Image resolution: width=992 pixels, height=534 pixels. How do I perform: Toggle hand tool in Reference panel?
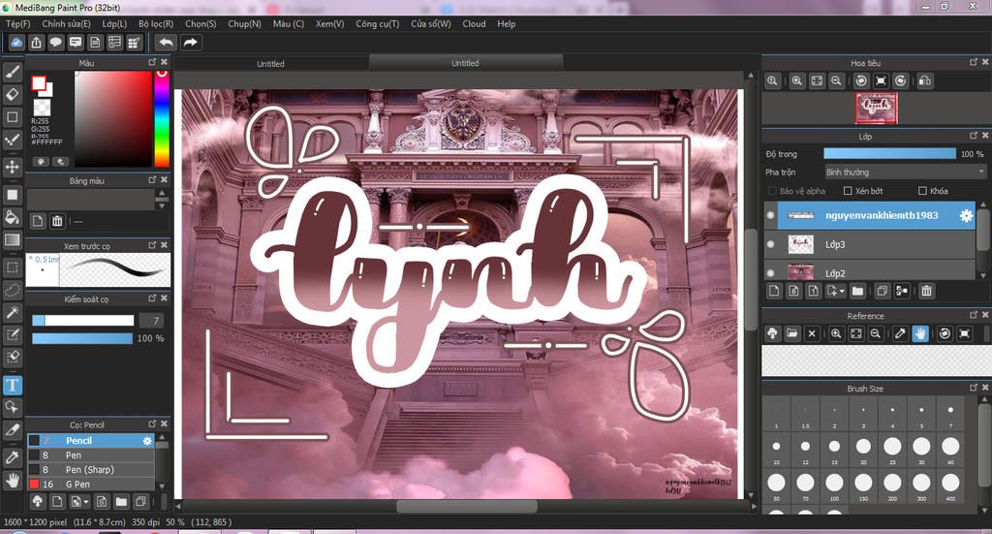click(x=920, y=333)
